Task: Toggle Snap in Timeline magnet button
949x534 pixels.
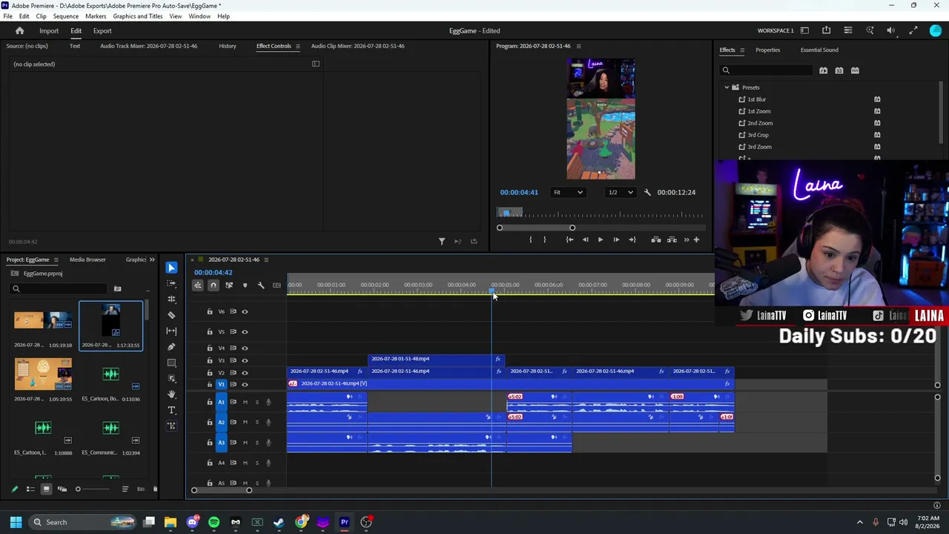Action: pyautogui.click(x=214, y=286)
